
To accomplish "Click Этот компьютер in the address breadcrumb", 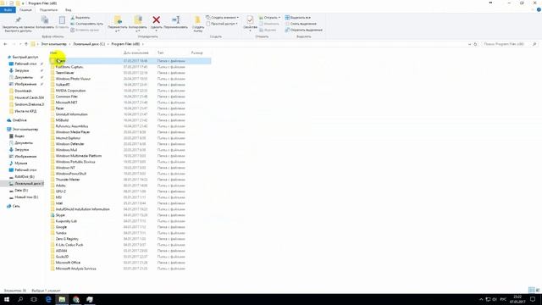I will pos(53,44).
